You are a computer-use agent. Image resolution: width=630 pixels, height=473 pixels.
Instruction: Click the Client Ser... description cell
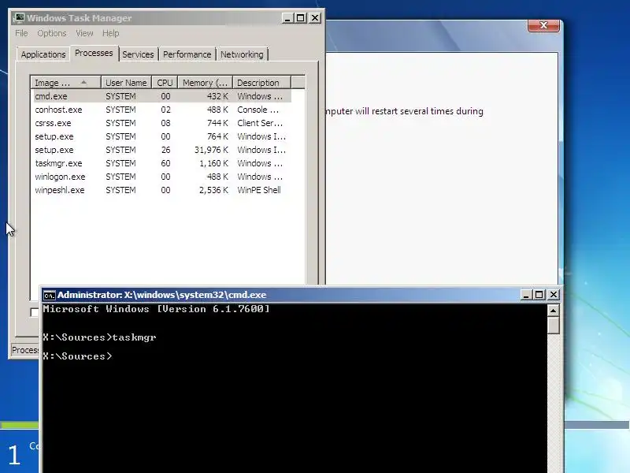point(260,123)
